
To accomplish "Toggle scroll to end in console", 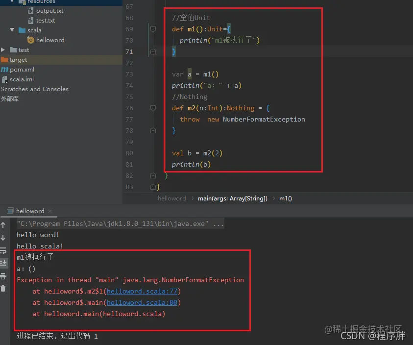I will point(3,263).
